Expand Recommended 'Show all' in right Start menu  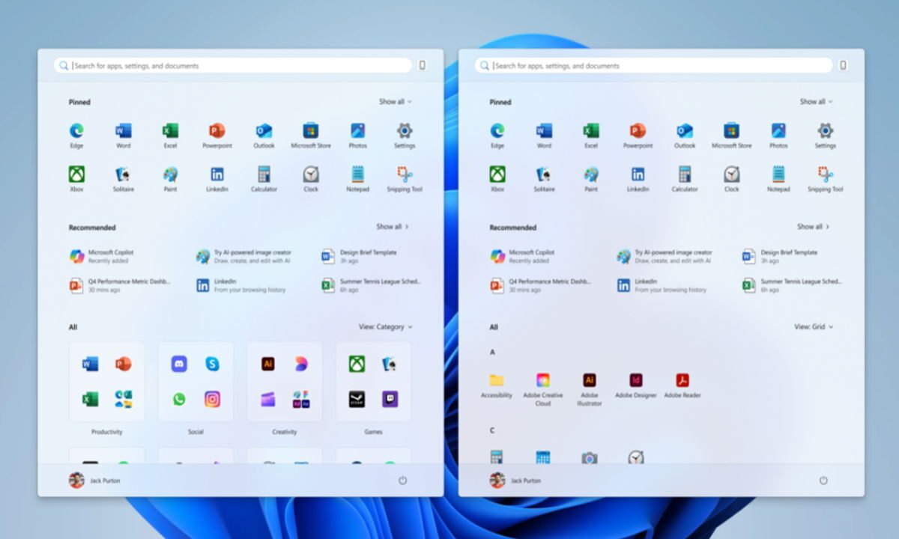[813, 226]
